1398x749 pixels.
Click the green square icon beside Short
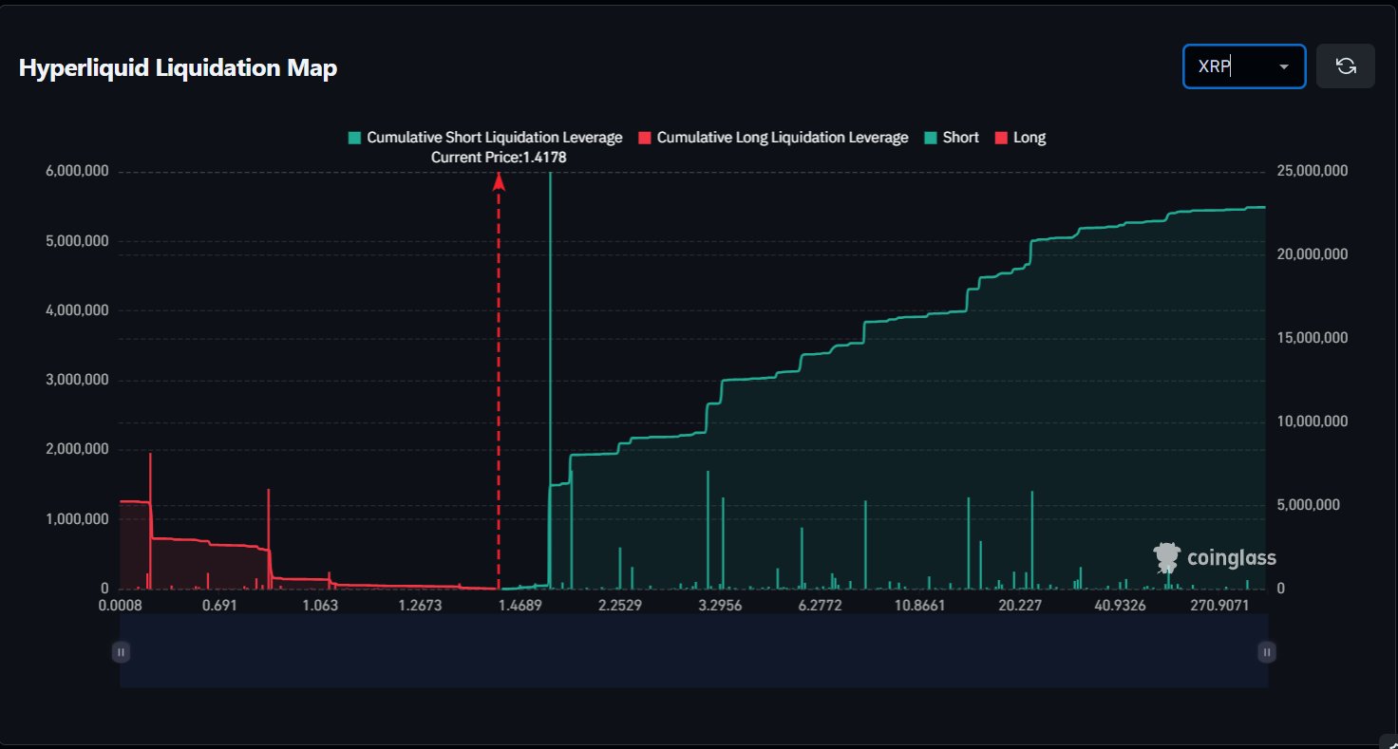coord(931,138)
